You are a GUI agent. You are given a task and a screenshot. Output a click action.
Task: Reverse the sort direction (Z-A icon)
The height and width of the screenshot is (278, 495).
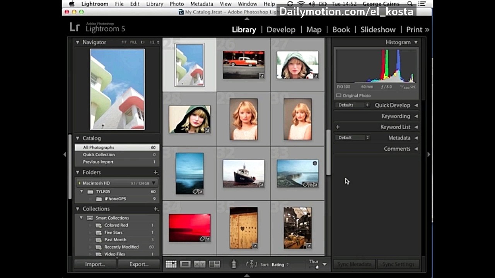click(x=251, y=264)
